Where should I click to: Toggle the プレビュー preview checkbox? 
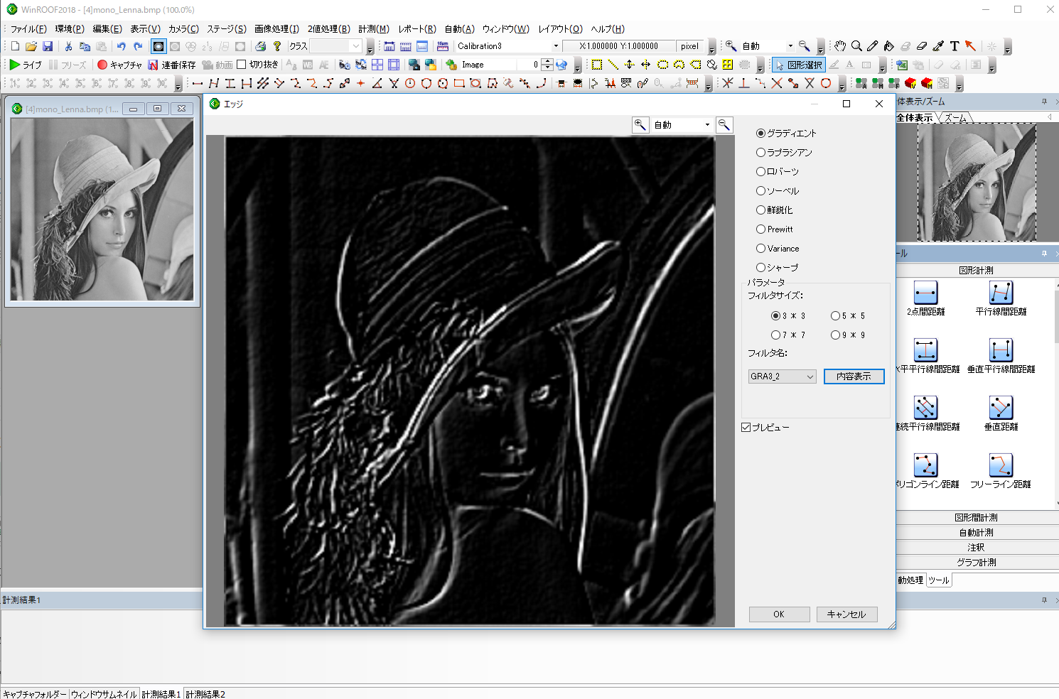(765, 427)
